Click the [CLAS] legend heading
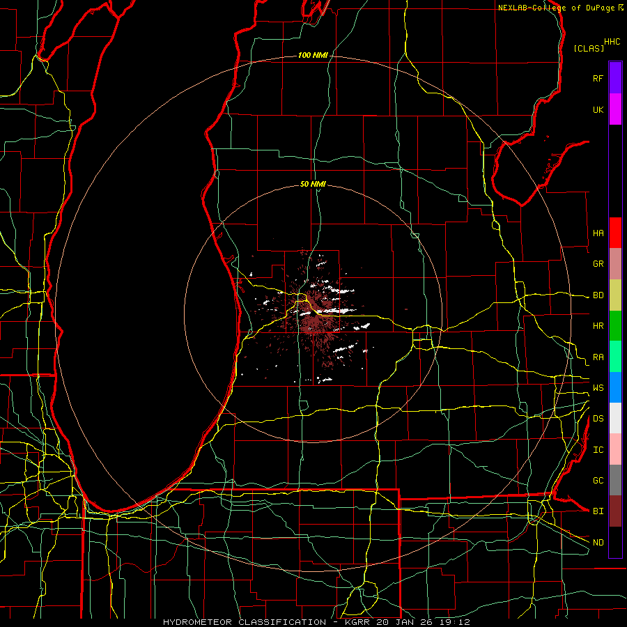 589,48
